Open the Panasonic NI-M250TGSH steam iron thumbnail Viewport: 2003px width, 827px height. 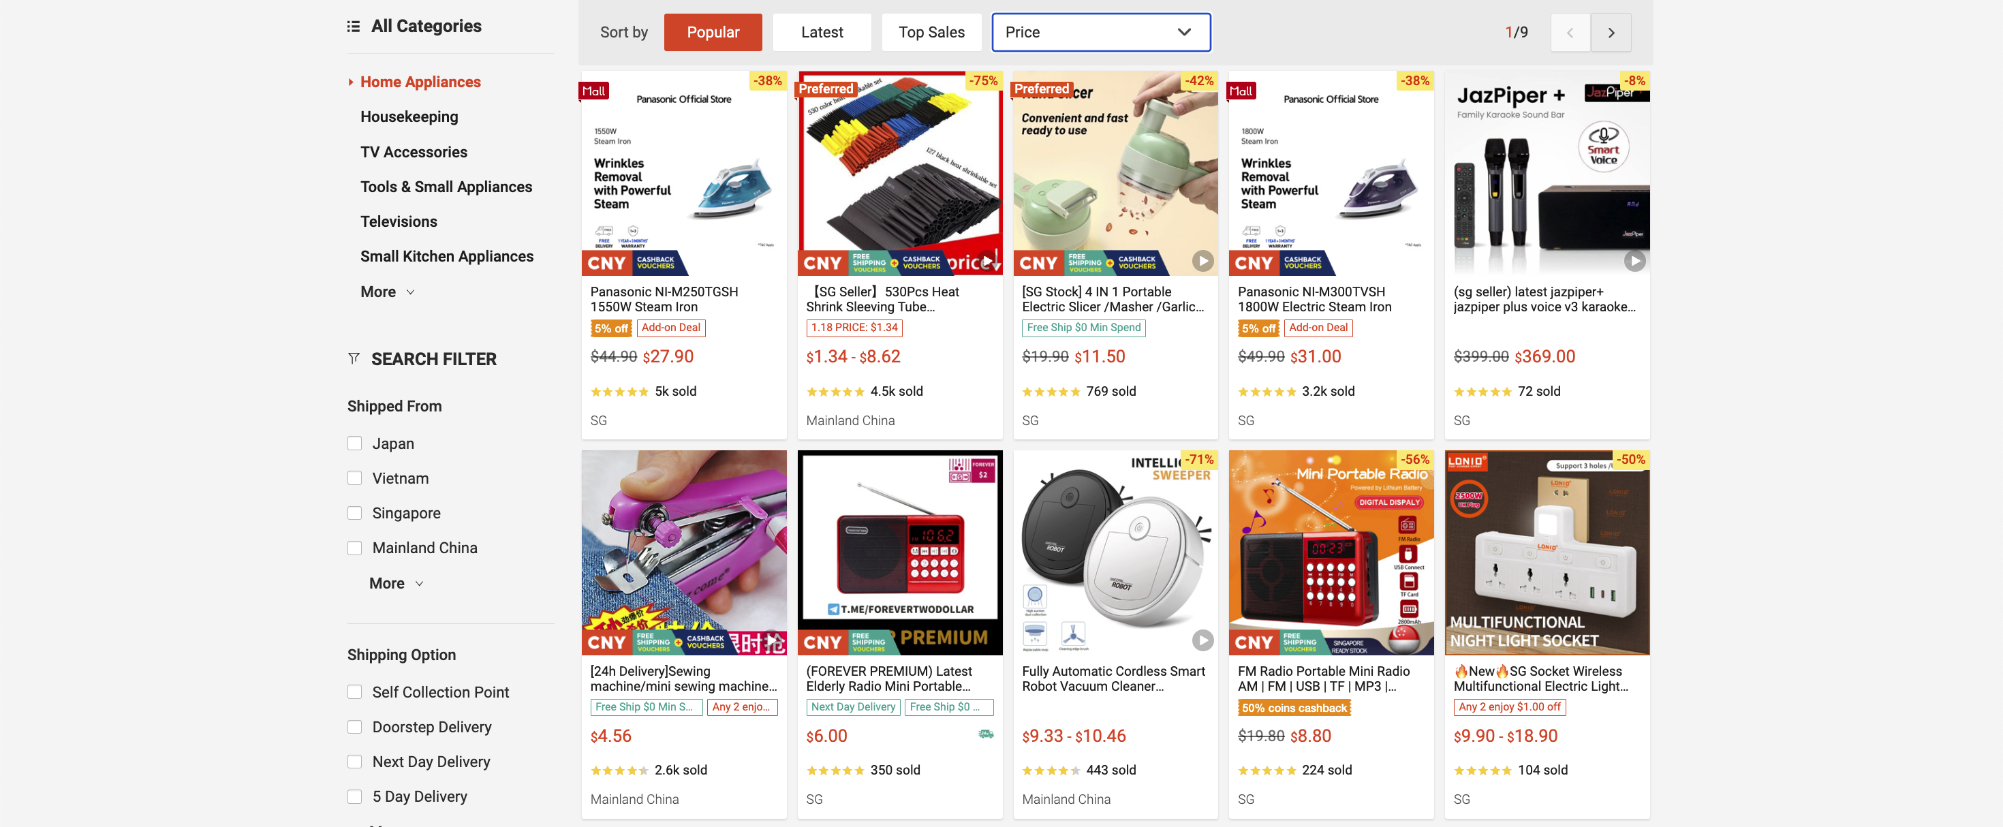click(683, 174)
